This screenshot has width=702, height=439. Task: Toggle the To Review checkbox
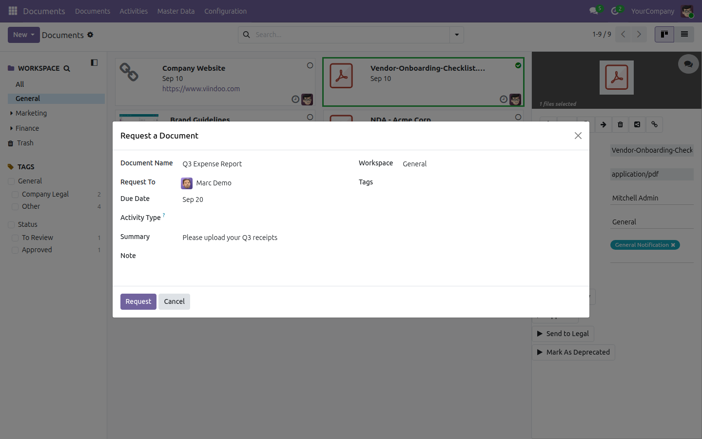(x=15, y=238)
